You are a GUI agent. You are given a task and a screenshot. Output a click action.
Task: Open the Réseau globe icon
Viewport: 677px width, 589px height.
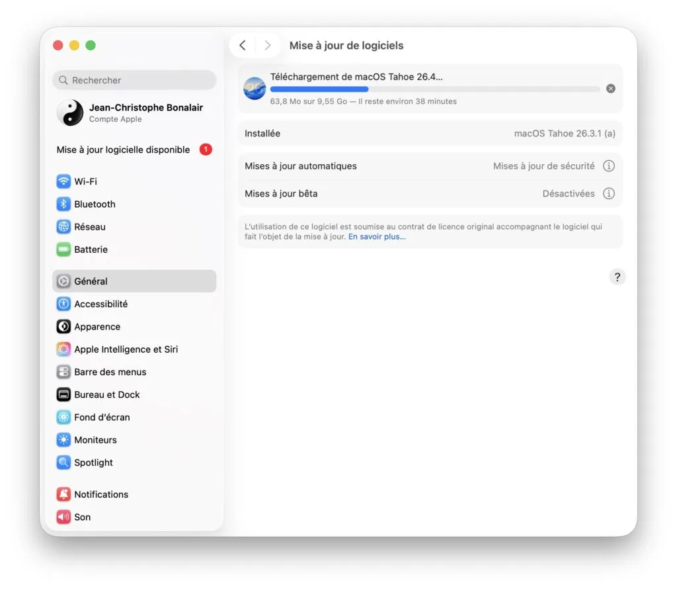click(x=63, y=226)
